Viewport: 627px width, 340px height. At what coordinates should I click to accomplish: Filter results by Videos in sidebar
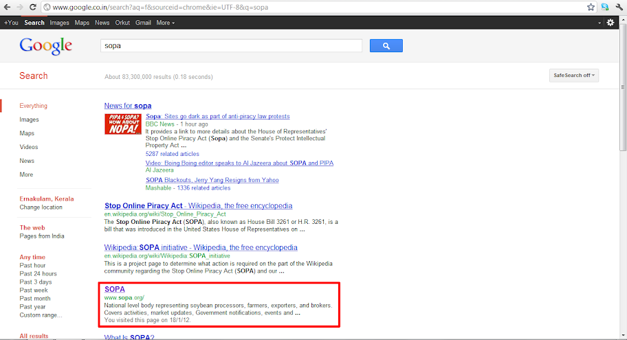click(x=29, y=147)
